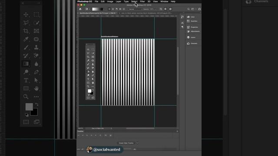Image resolution: width=278 pixels, height=156 pixels.
Task: Toggle Screen Mode button in floating toolbar
Action: (93, 98)
